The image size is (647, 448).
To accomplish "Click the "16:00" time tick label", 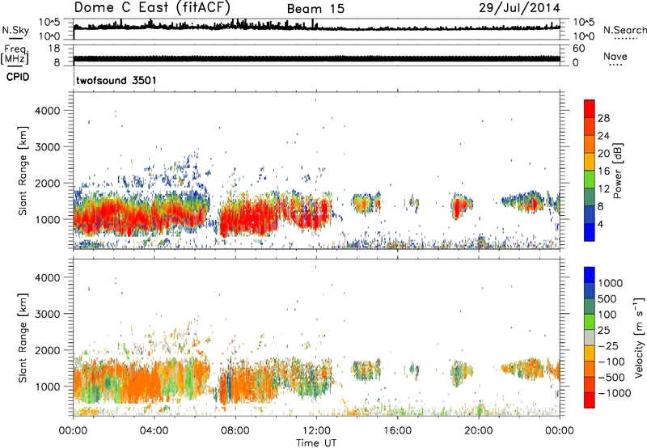I will (x=397, y=431).
